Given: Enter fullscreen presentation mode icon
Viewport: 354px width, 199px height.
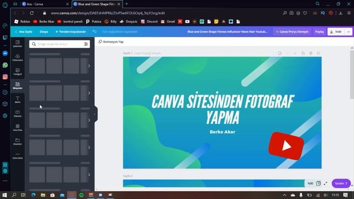Looking at the screenshot, I should 325,184.
